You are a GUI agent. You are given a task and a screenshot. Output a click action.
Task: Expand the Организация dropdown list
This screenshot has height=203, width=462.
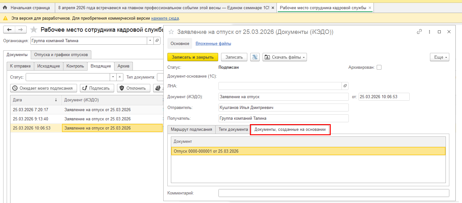coord(150,41)
